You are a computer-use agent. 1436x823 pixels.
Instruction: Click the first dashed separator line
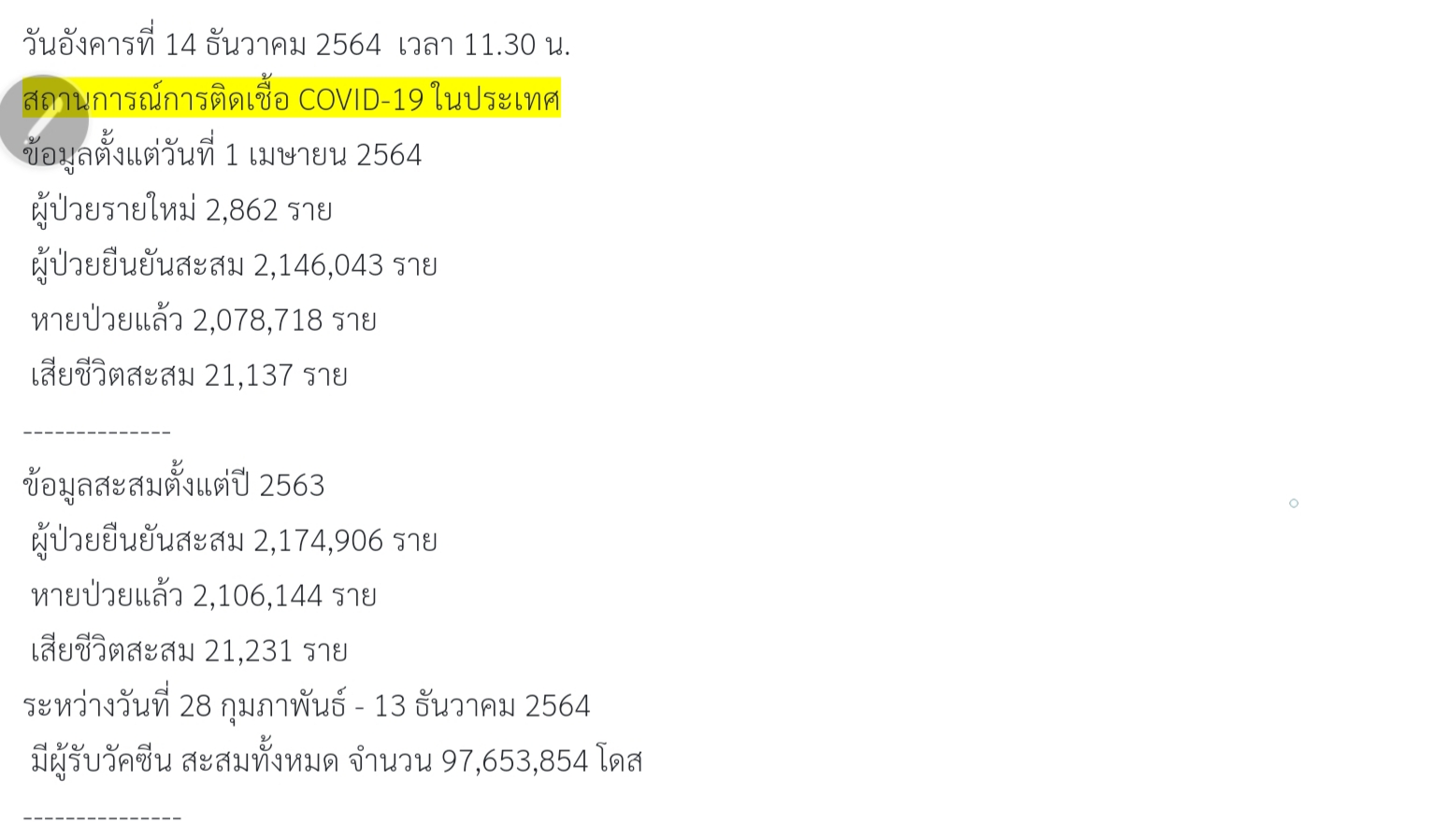[x=97, y=432]
